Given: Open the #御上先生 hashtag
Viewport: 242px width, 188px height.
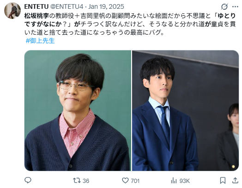Looking at the screenshot, I should tap(40, 41).
